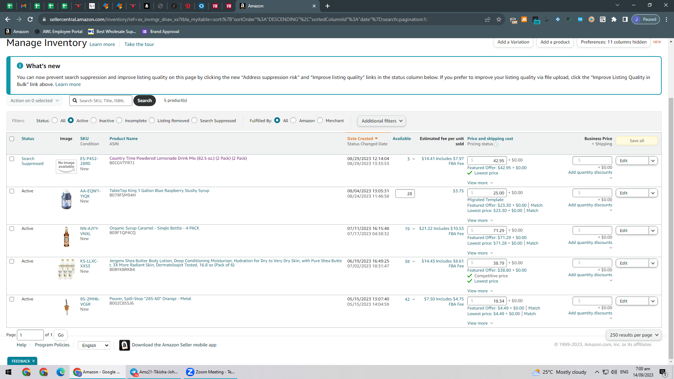The image size is (674, 379).
Task: Open the Extensions puzzle menu
Action: coord(614,19)
